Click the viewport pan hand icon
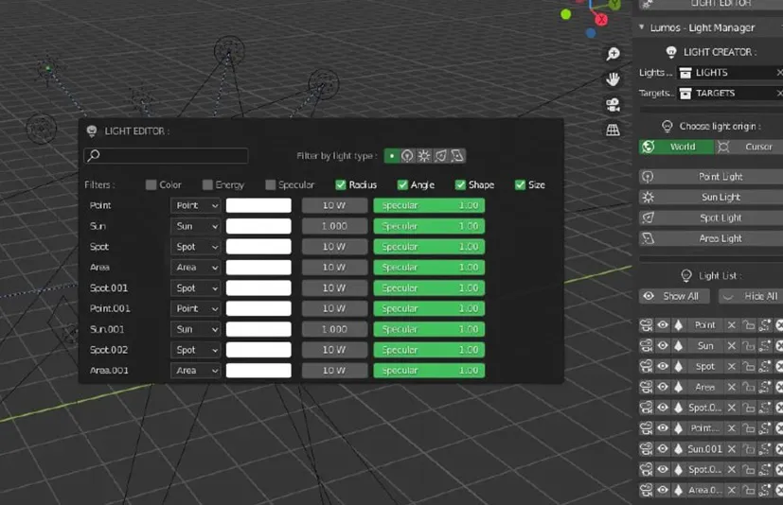Image resolution: width=783 pixels, height=505 pixels. [613, 79]
